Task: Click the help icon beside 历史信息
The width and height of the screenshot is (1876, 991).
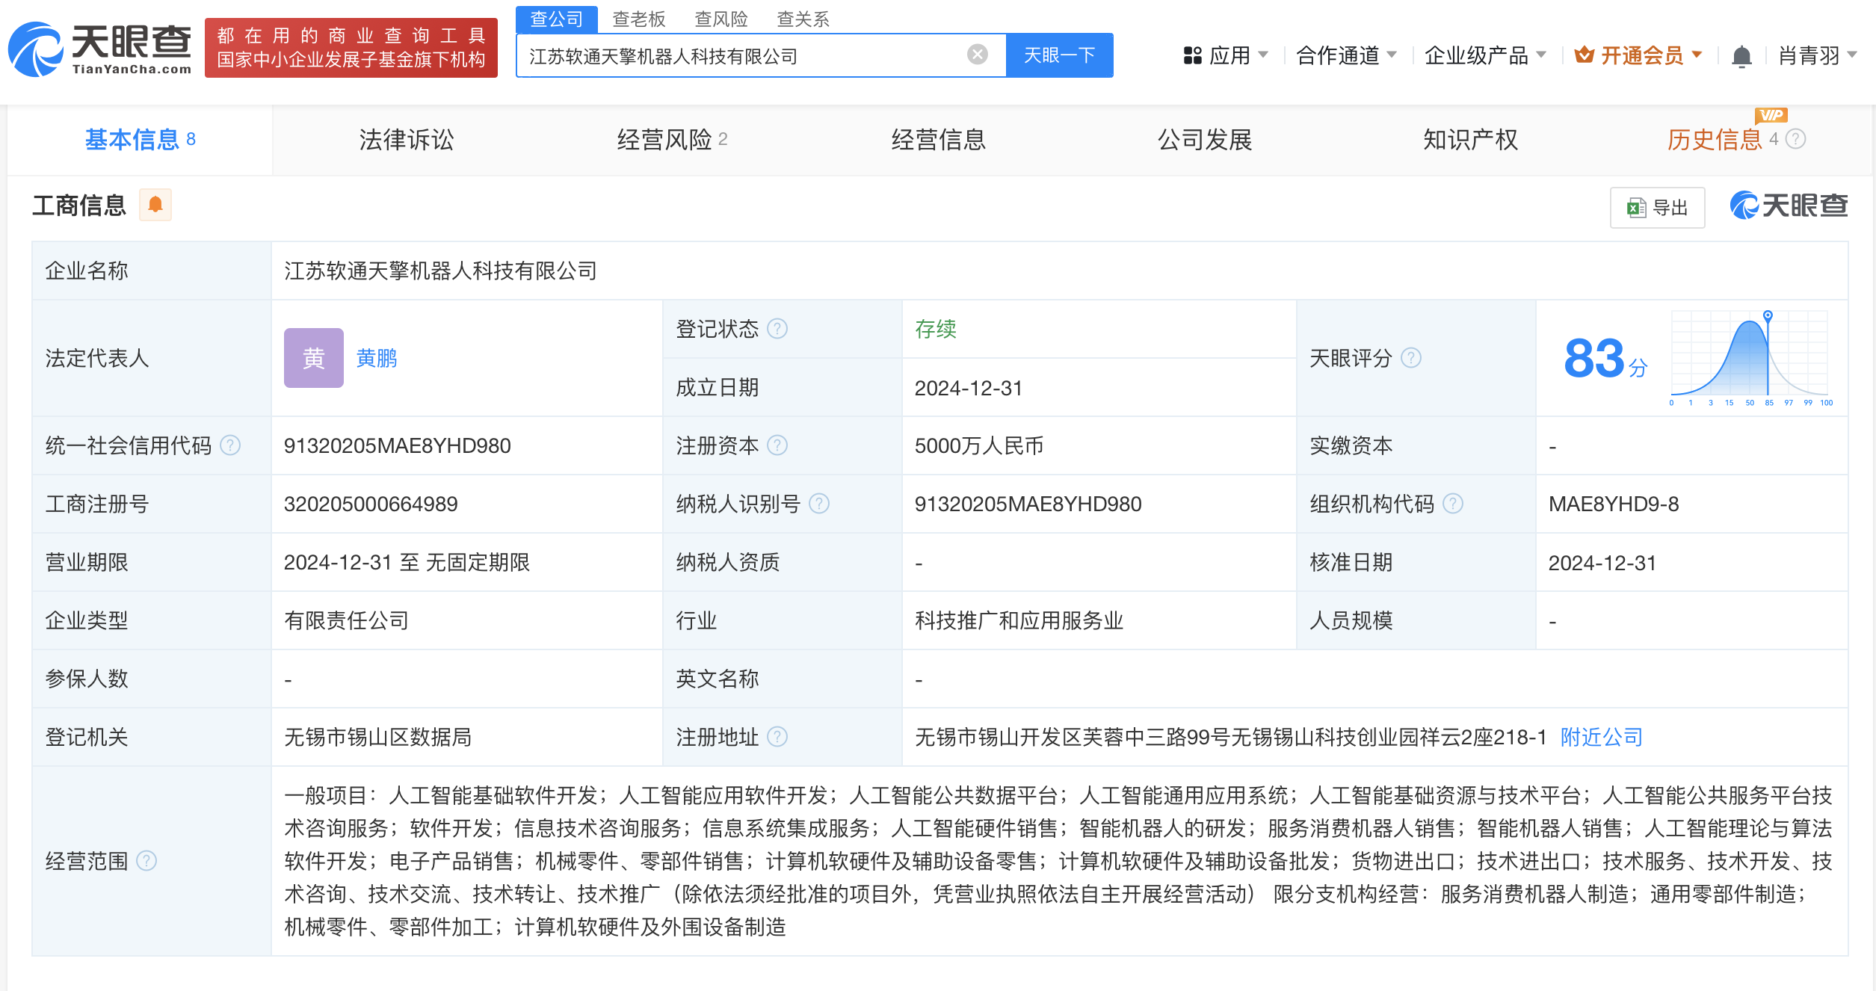Action: coord(1796,139)
